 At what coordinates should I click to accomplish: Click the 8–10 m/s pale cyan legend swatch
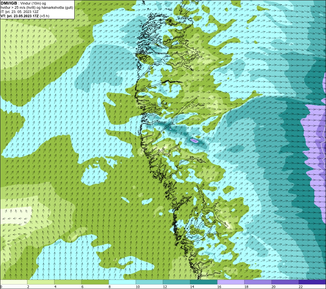coord(122,282)
